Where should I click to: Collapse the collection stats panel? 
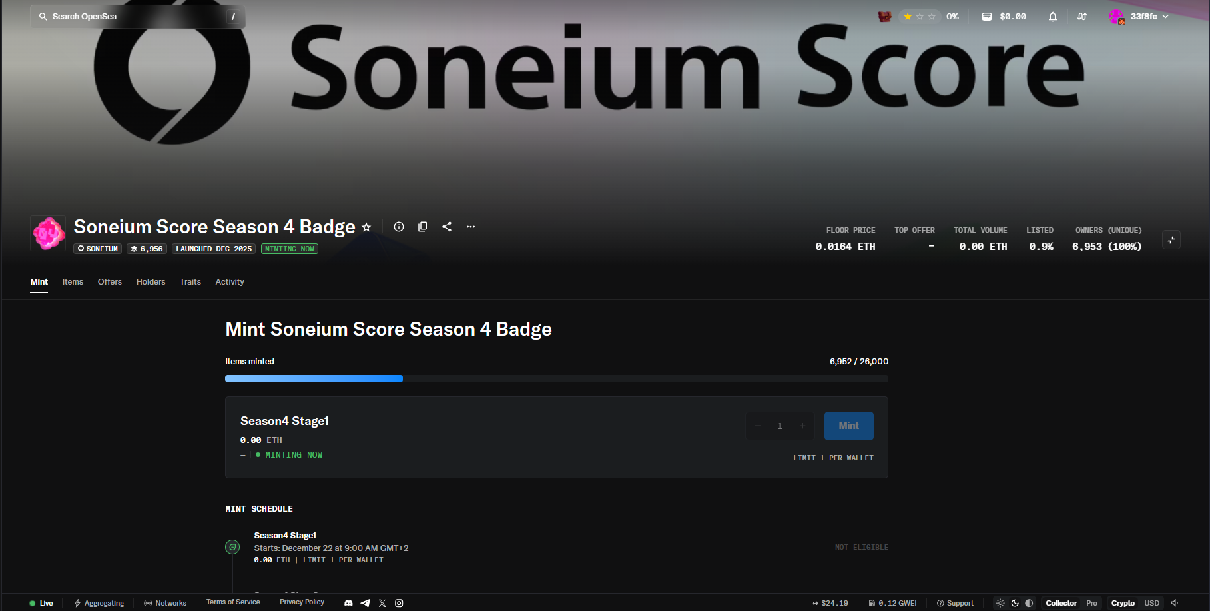1171,240
